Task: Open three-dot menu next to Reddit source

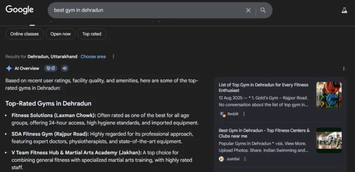Action: pos(244,114)
